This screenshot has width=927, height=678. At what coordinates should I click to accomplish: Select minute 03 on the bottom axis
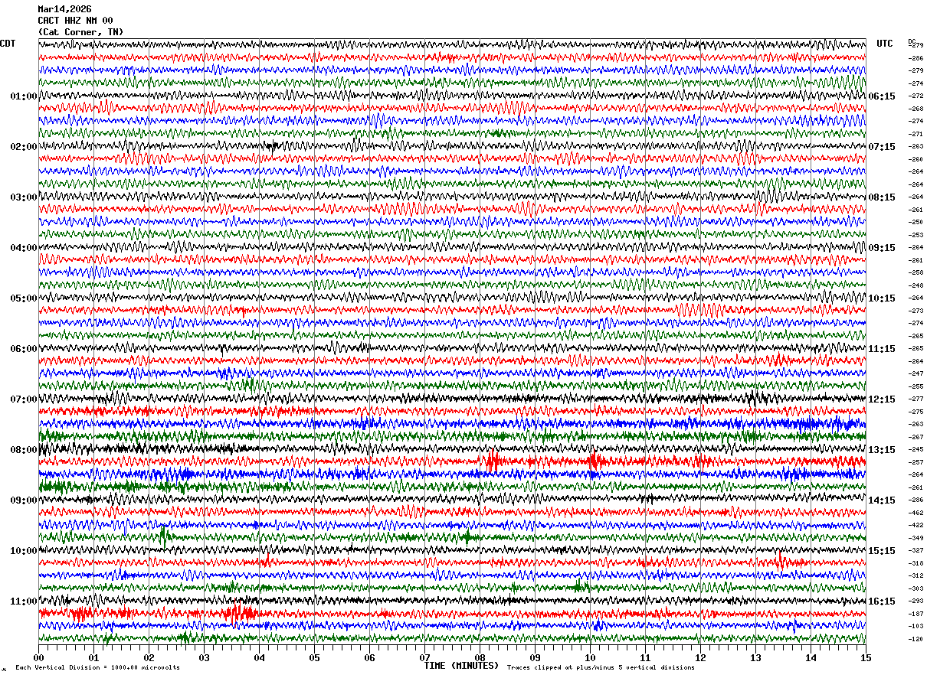[x=204, y=657]
